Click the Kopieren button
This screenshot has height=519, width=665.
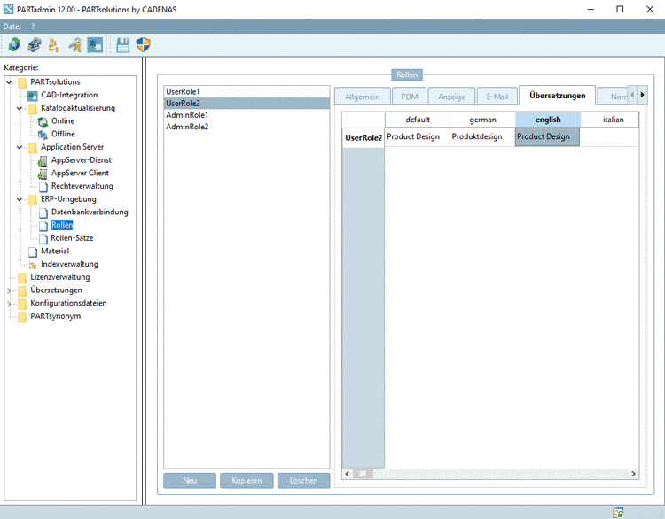(246, 480)
